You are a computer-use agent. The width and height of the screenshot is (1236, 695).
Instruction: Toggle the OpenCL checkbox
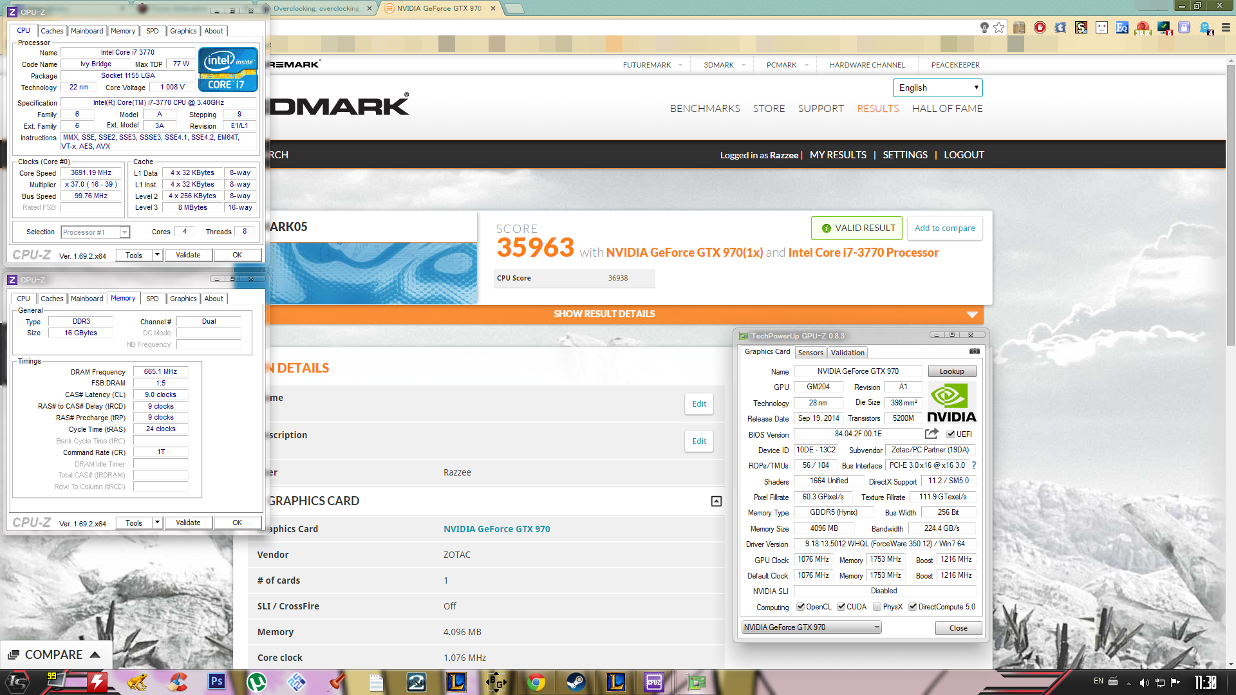point(800,607)
